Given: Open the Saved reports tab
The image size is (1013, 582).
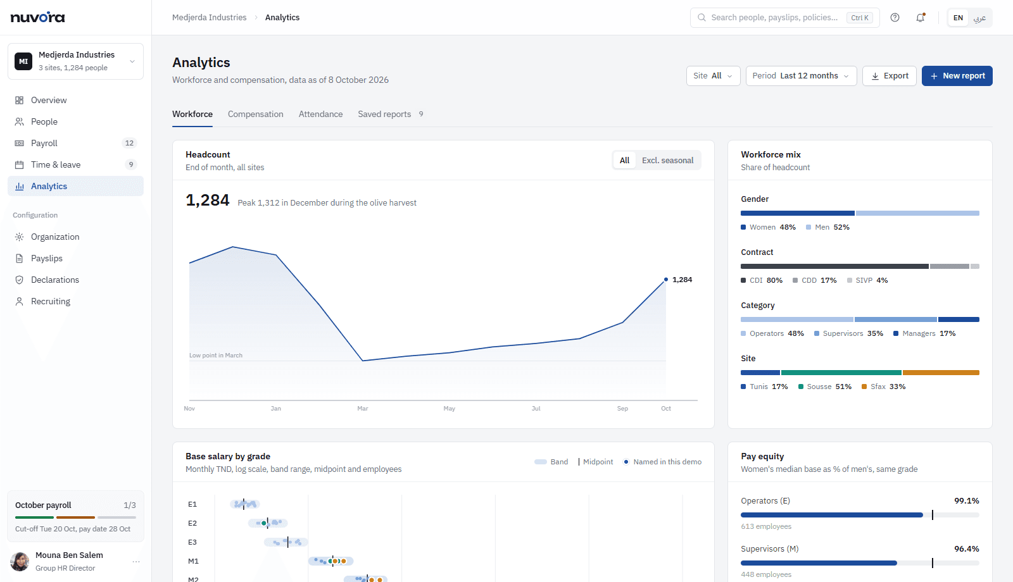Looking at the screenshot, I should 391,115.
